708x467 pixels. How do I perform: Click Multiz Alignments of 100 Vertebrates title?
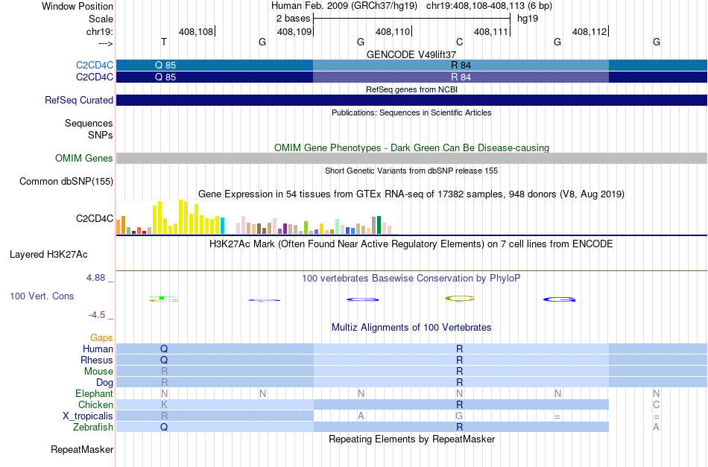click(411, 327)
